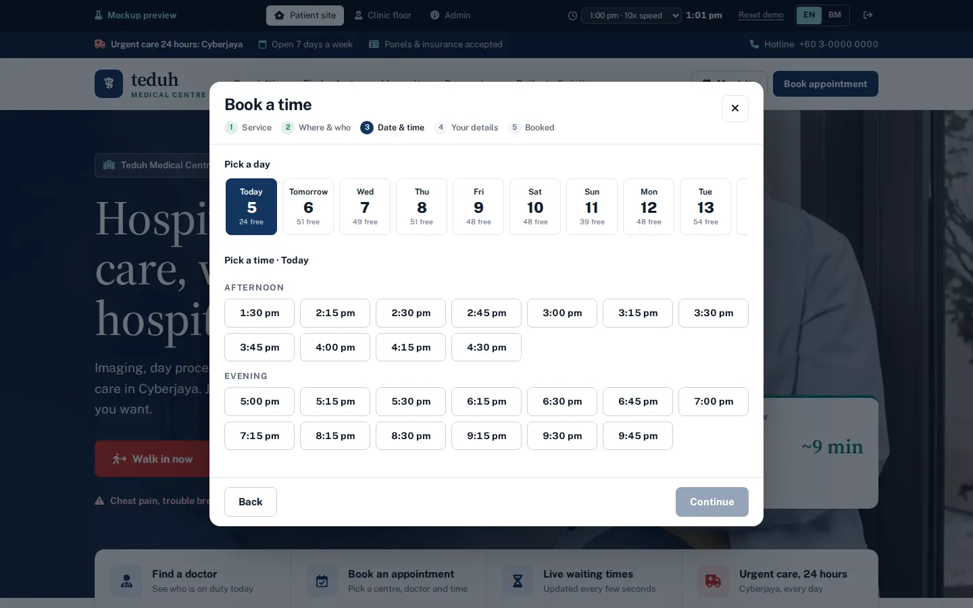Switch to Admin view

pyautogui.click(x=450, y=16)
